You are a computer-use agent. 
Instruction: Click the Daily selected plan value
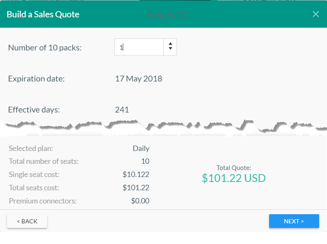(x=141, y=148)
